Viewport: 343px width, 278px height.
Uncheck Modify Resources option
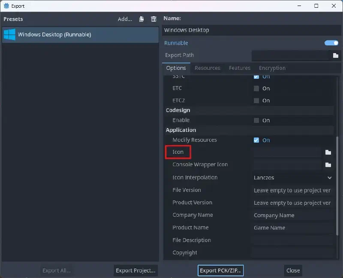pyautogui.click(x=256, y=140)
